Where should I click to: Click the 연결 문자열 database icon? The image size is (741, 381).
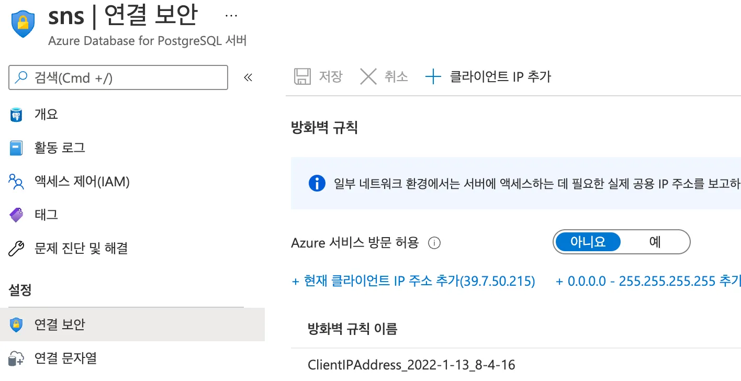[17, 358]
